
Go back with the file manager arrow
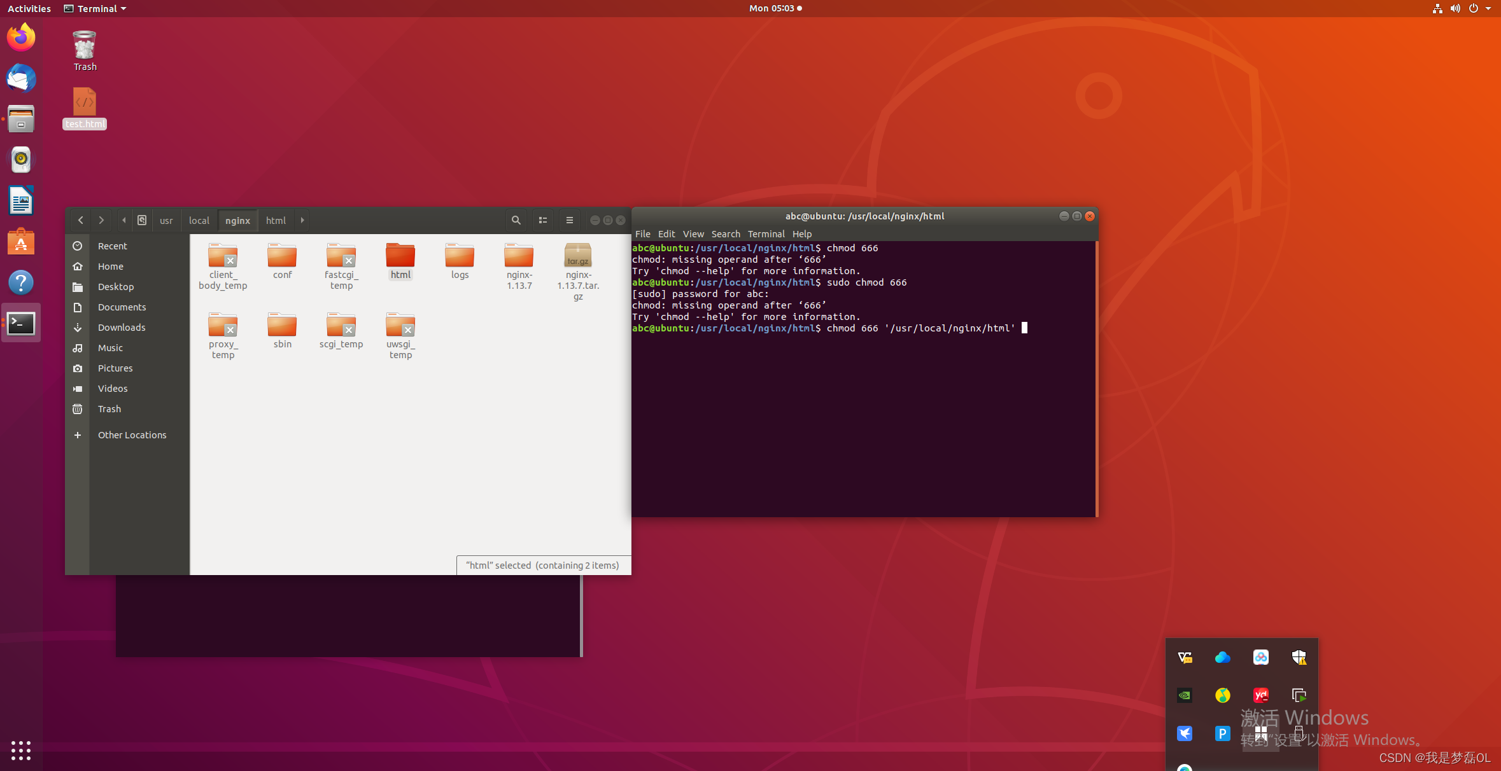[x=81, y=220]
